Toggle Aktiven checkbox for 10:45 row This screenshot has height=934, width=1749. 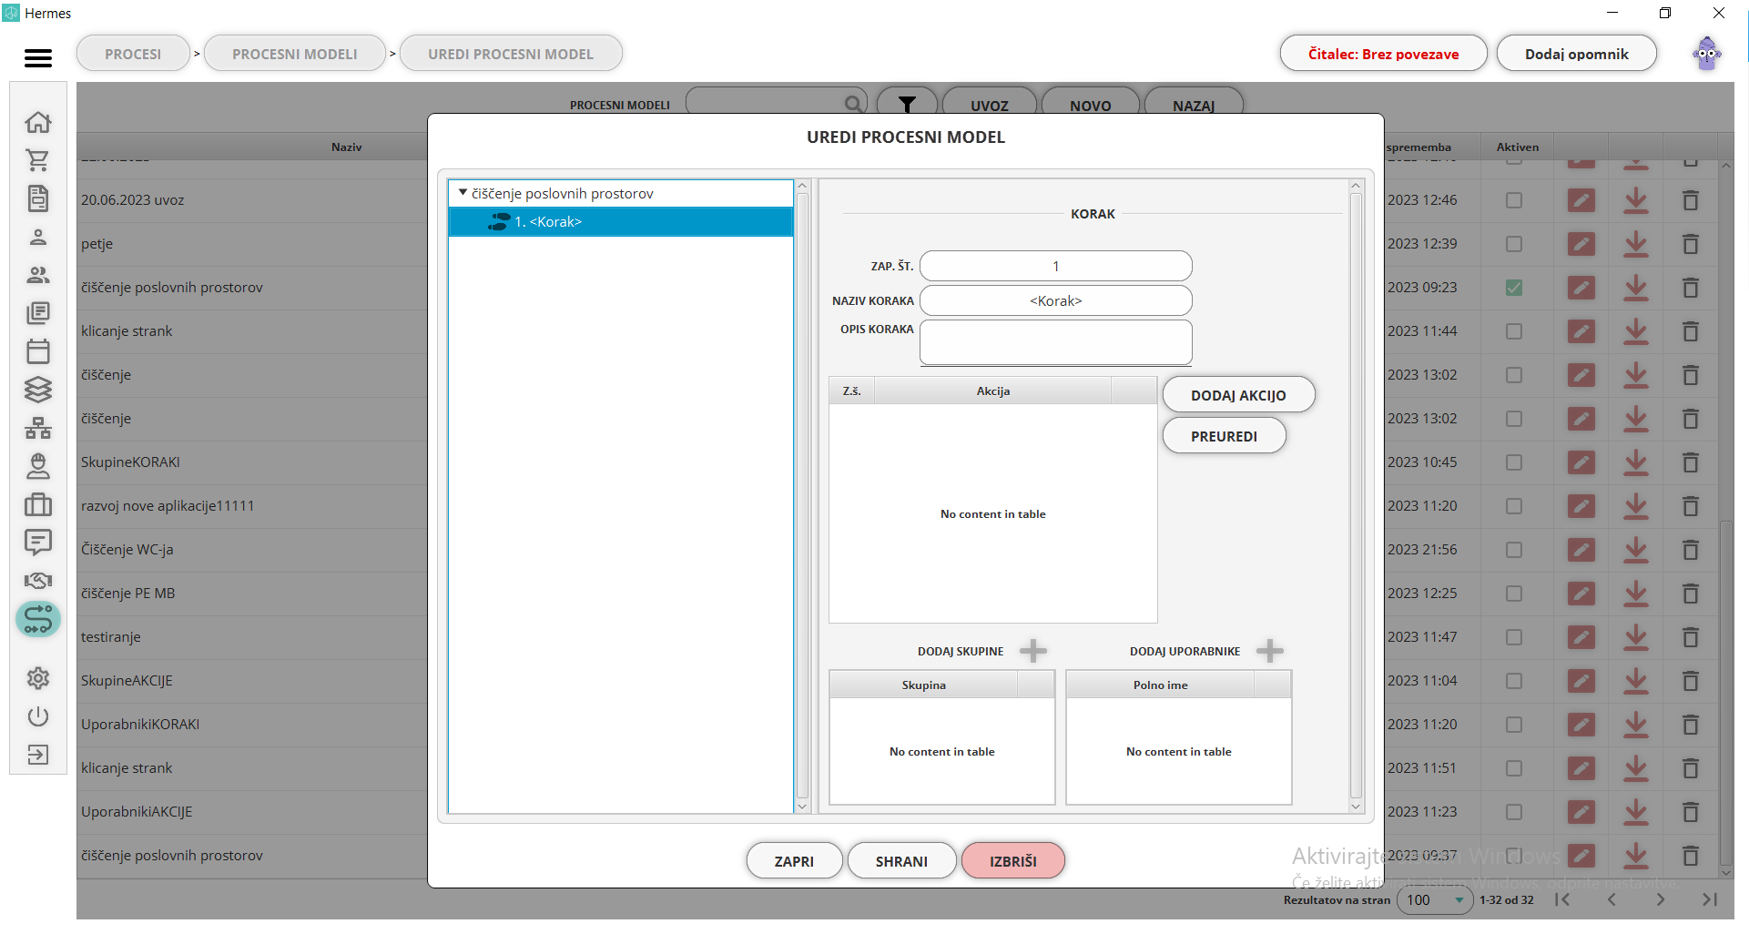pyautogui.click(x=1514, y=462)
